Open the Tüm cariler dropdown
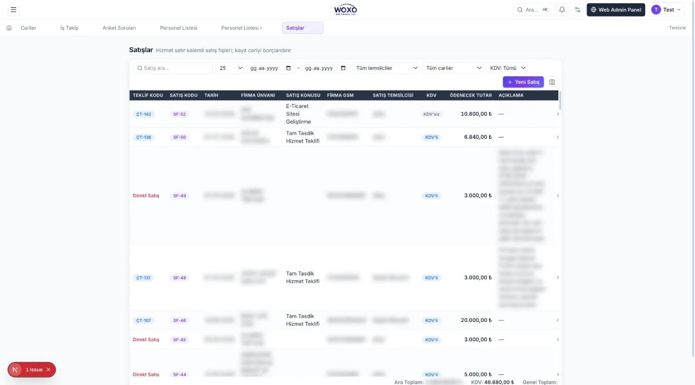The height and width of the screenshot is (385, 695). pyautogui.click(x=453, y=68)
